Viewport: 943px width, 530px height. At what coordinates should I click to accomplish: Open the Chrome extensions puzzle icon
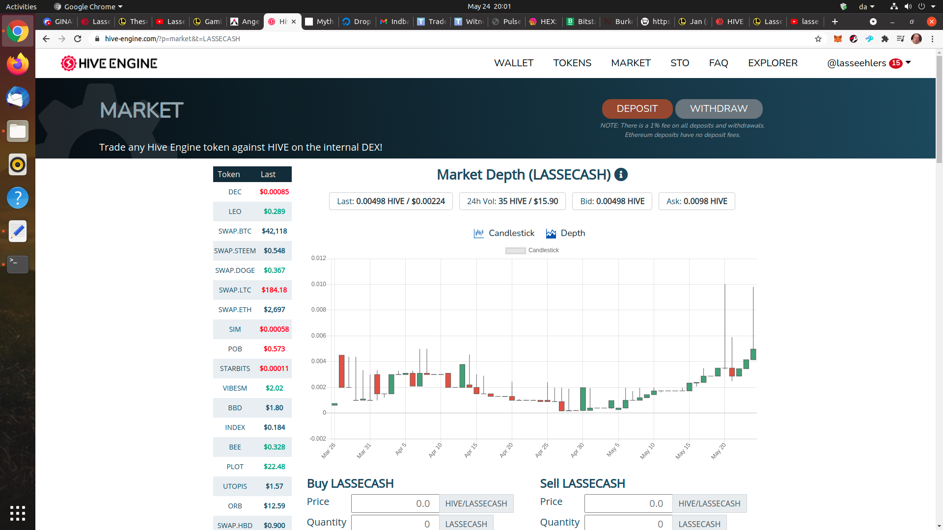(885, 39)
